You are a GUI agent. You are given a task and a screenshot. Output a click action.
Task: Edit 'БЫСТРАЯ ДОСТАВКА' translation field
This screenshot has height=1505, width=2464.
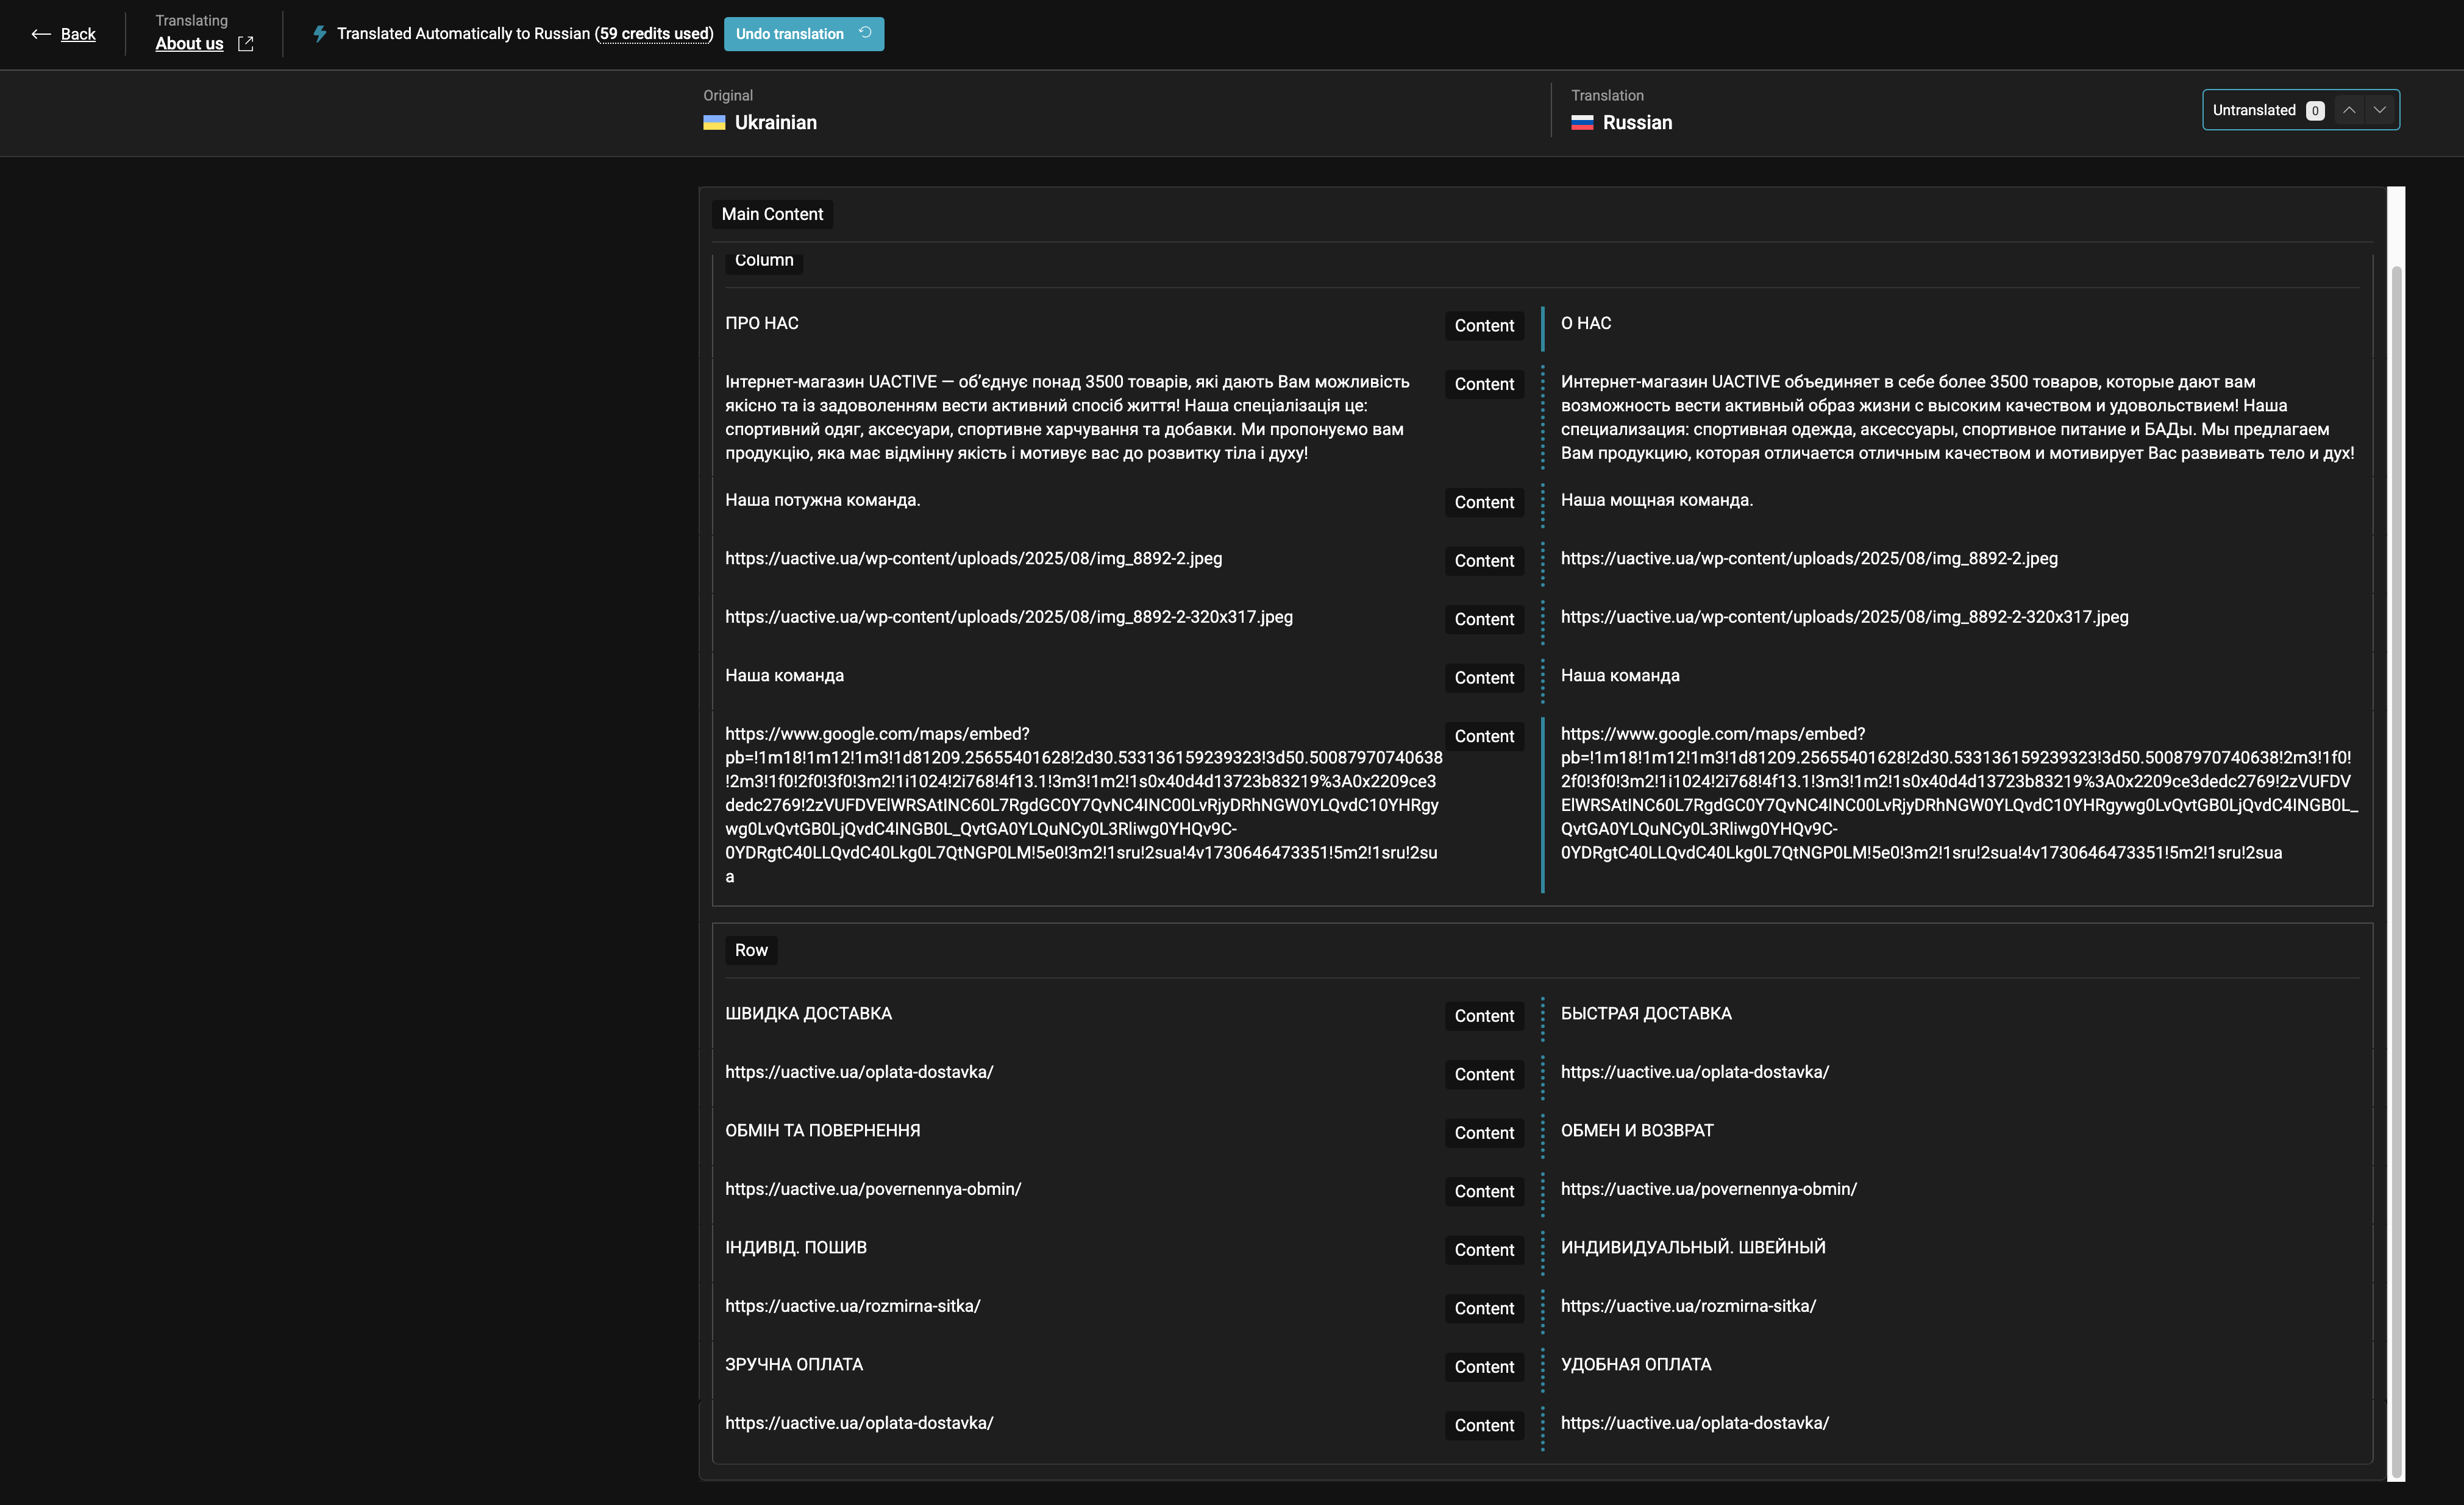1646,1013
